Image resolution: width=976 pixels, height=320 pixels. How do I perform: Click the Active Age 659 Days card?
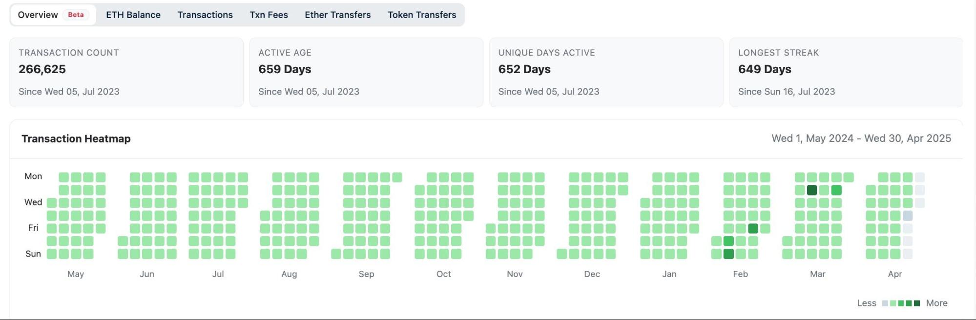click(366, 72)
